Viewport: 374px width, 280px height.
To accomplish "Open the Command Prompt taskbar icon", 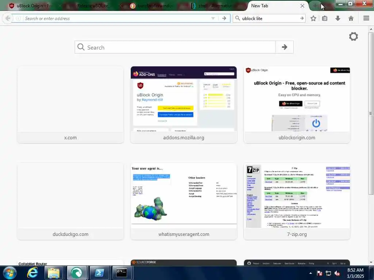I will tap(122, 273).
